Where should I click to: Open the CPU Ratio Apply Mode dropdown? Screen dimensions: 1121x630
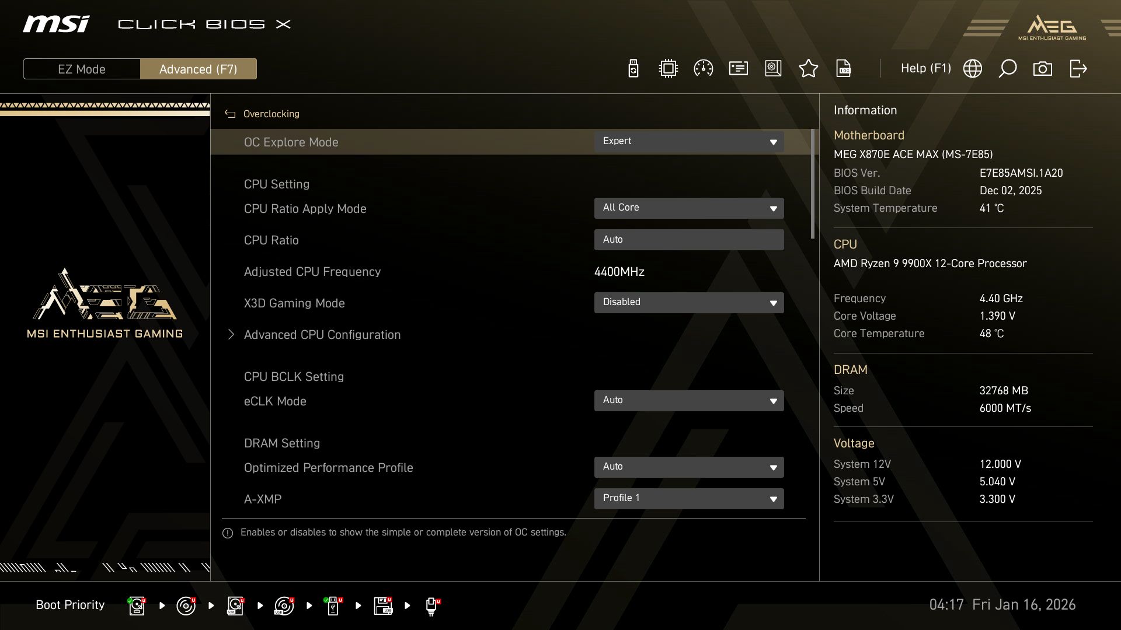click(689, 208)
